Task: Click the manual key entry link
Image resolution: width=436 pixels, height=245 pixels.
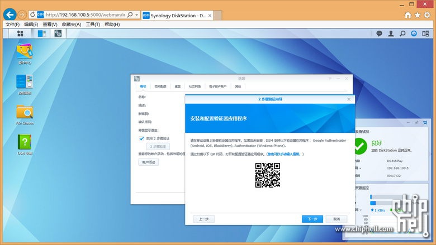Action: click(x=284, y=154)
